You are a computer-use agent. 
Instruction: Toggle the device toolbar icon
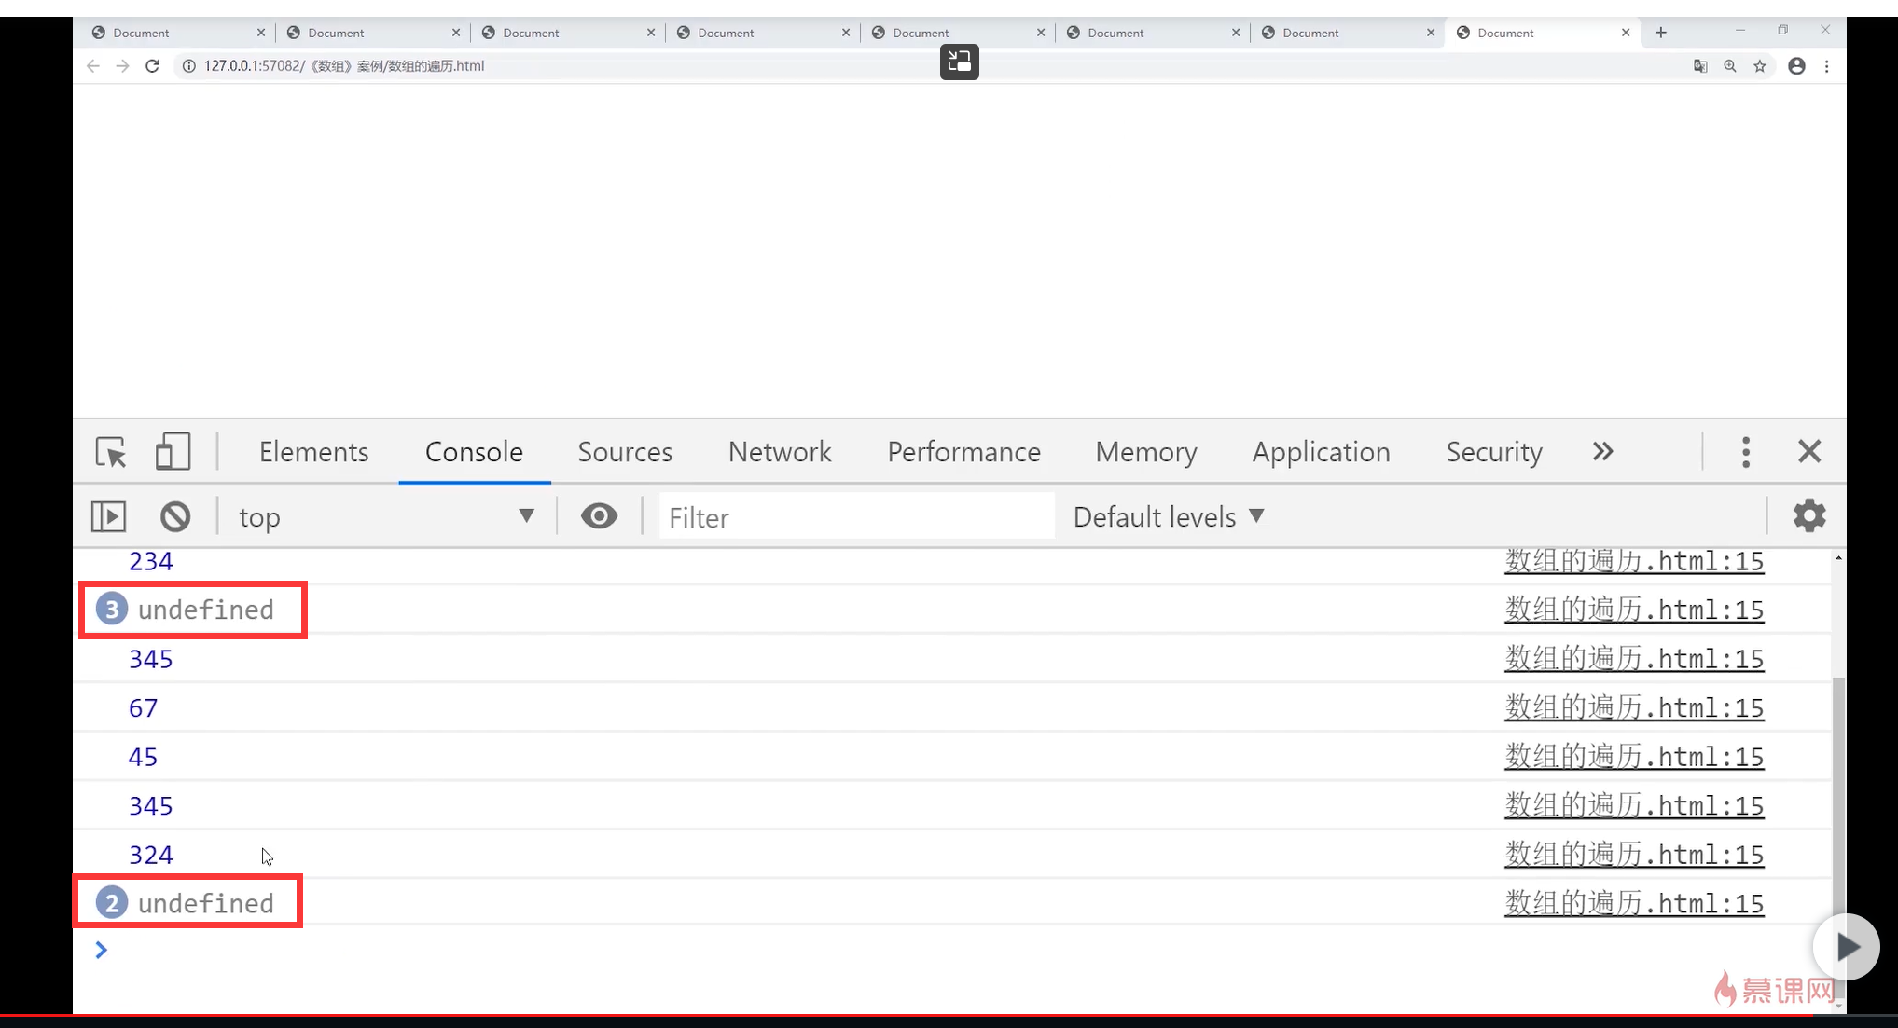point(173,452)
